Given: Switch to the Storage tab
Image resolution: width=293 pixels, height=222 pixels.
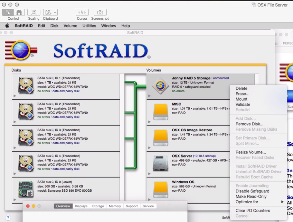Looking at the screenshot, I should click(x=98, y=206).
